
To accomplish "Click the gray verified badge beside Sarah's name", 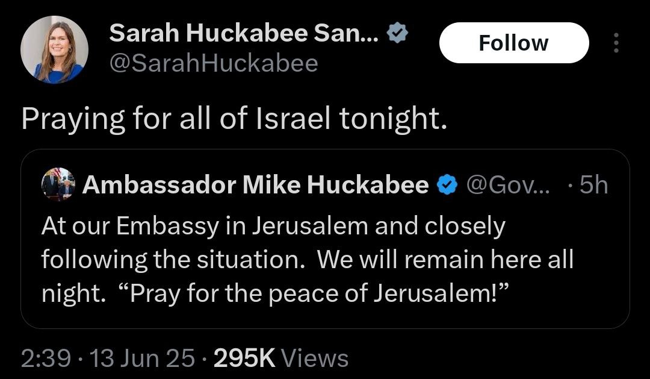I will pyautogui.click(x=397, y=35).
